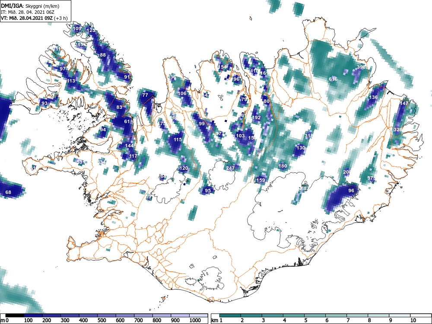Click the visibility value '398' on the map

click(x=361, y=67)
